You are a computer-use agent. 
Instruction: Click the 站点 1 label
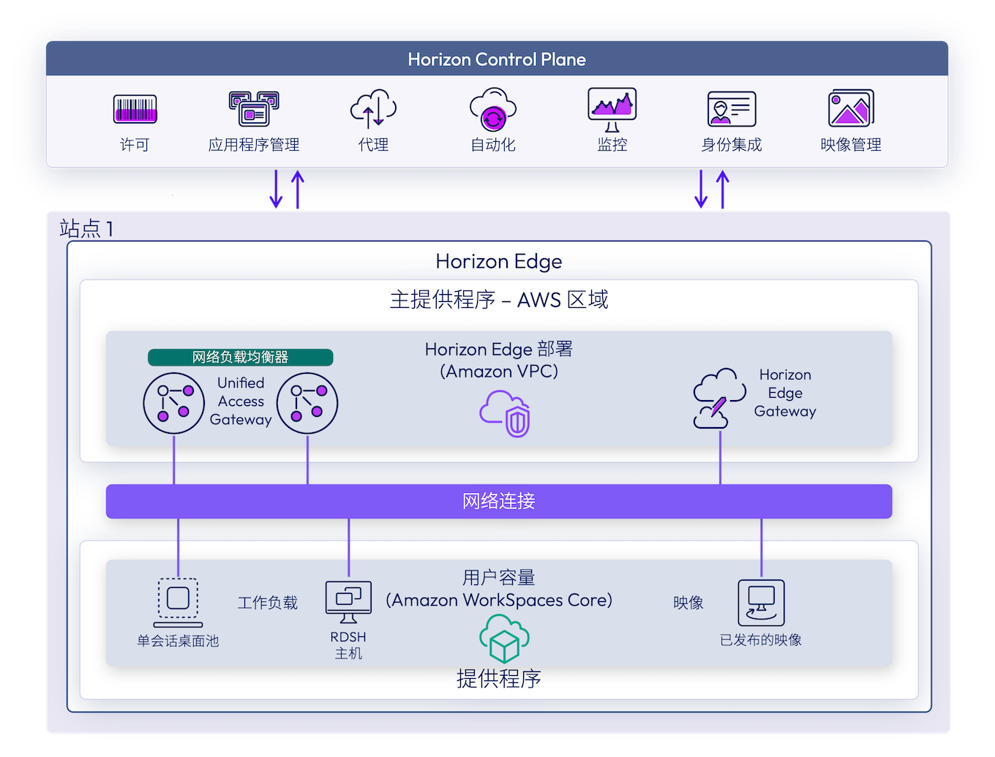click(x=86, y=229)
